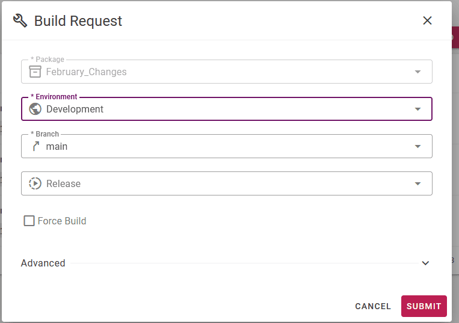Open the Release dropdown arrow

417,183
